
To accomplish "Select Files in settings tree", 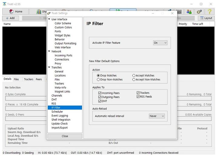I will tap(57, 80).
